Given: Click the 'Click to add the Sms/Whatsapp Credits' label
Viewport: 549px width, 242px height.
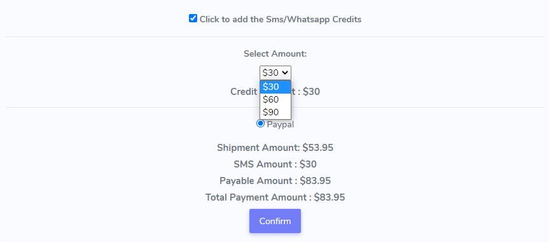Looking at the screenshot, I should (280, 19).
